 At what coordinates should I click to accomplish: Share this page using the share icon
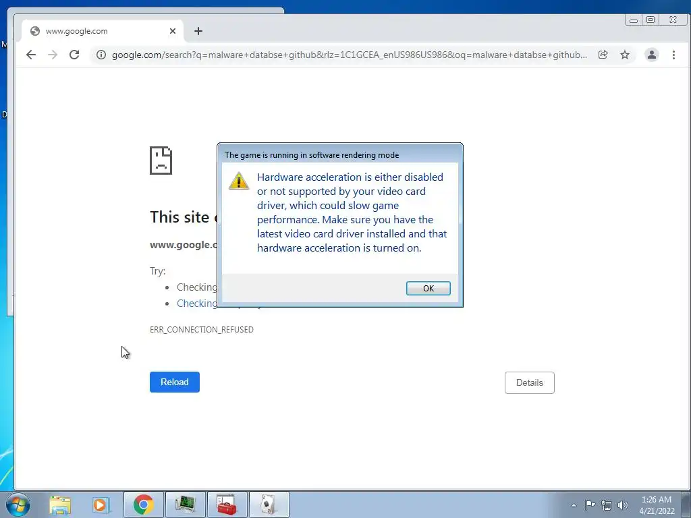603,55
